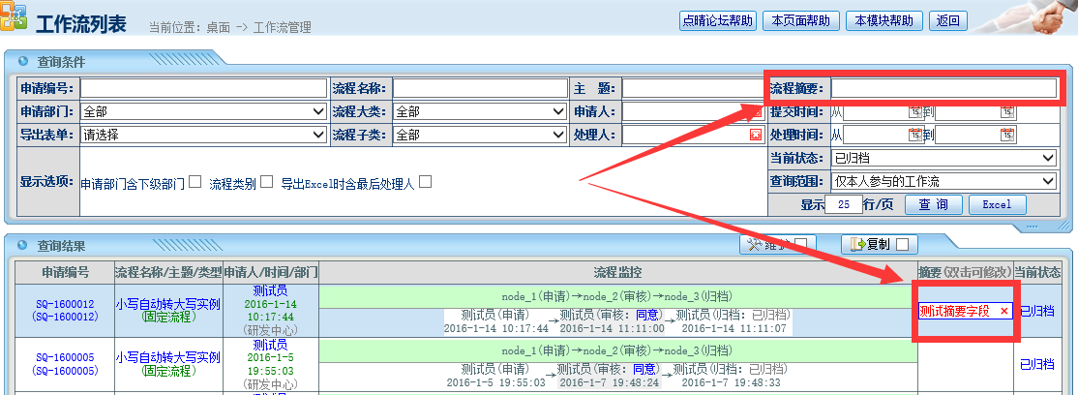Click the workflow list logo icon
This screenshot has width=1078, height=395.
(x=15, y=20)
